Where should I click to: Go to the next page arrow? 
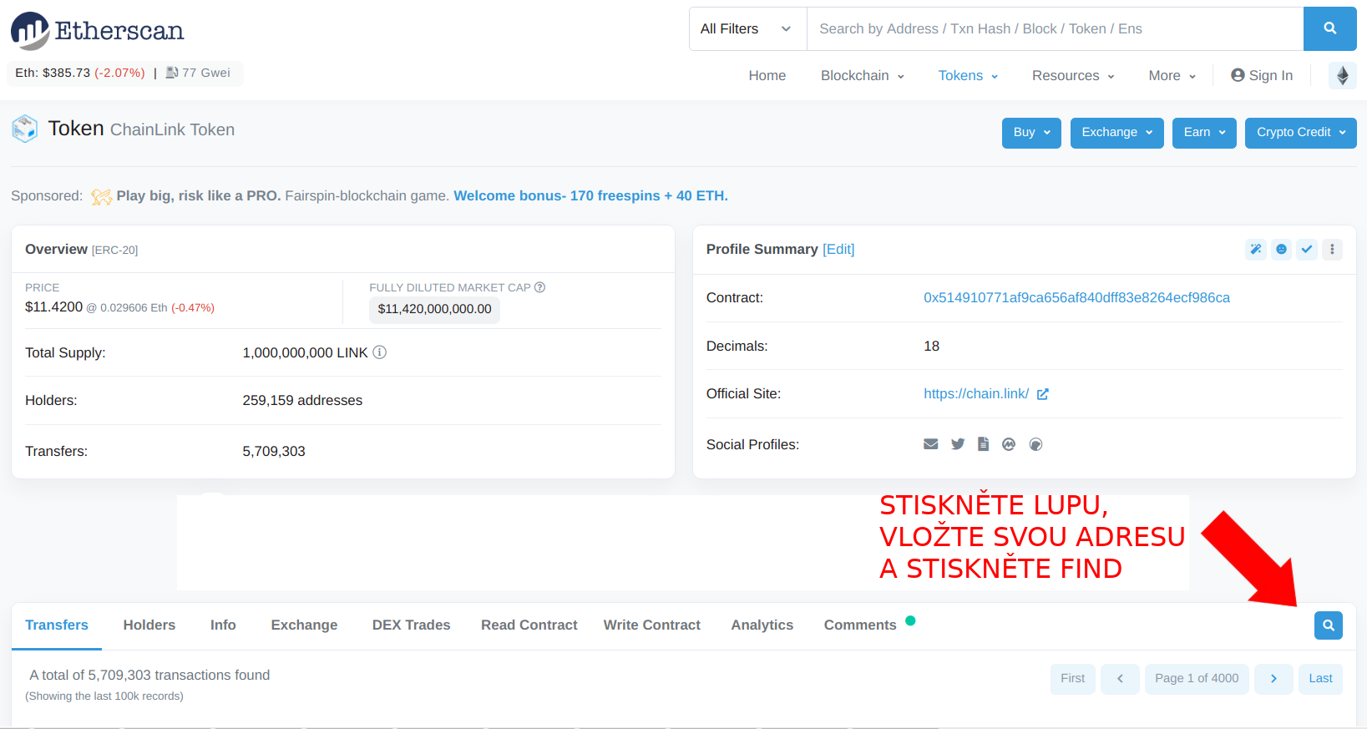[x=1273, y=679]
